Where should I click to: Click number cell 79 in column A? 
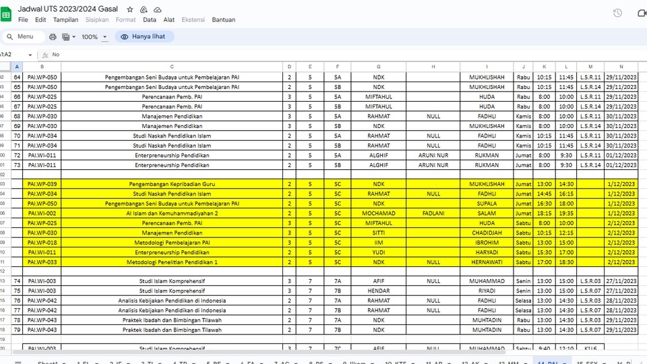pyautogui.click(x=17, y=330)
